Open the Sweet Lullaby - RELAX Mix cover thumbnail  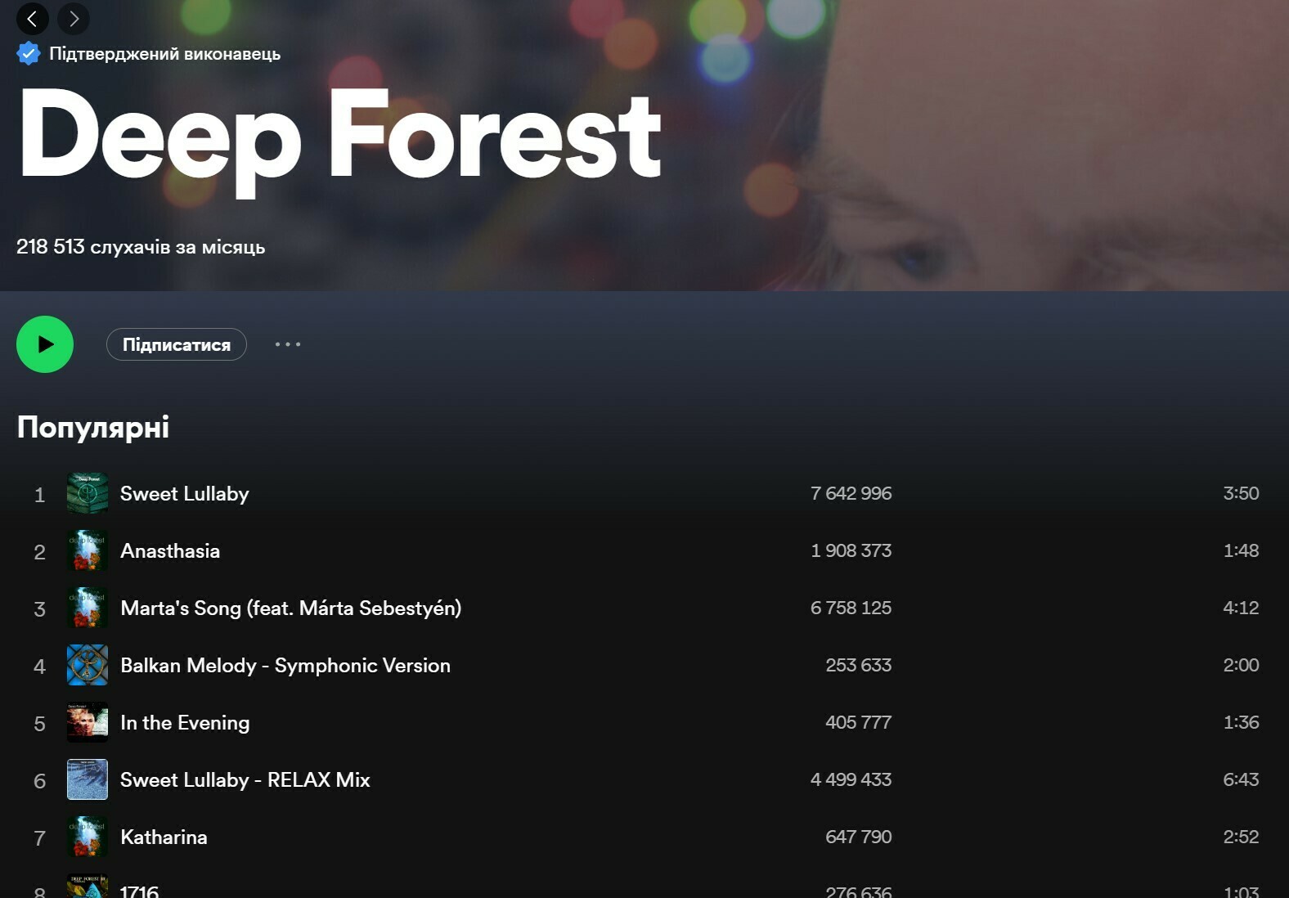[x=88, y=779]
